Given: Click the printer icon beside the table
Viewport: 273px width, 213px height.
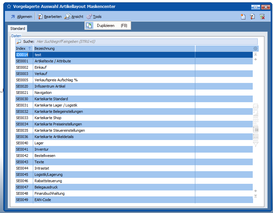Looking at the screenshot, I should [x=256, y=106].
